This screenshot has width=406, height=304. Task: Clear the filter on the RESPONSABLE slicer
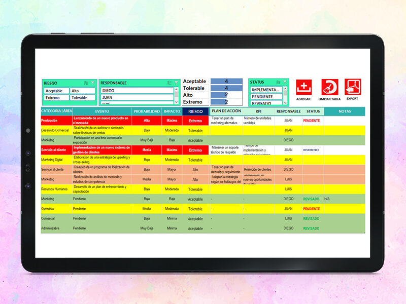click(x=176, y=83)
